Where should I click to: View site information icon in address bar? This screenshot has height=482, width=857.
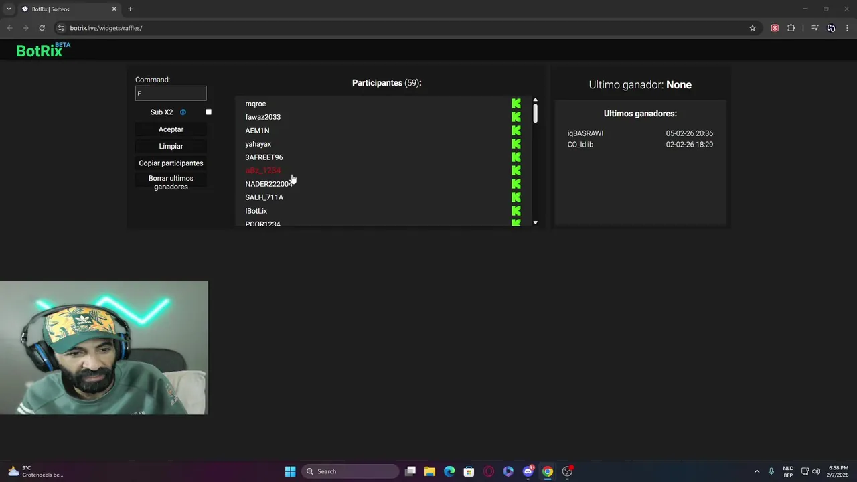[61, 28]
